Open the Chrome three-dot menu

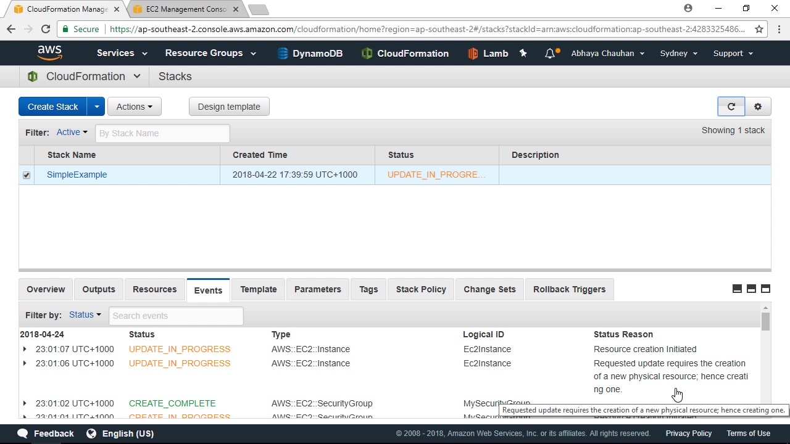pyautogui.click(x=780, y=29)
